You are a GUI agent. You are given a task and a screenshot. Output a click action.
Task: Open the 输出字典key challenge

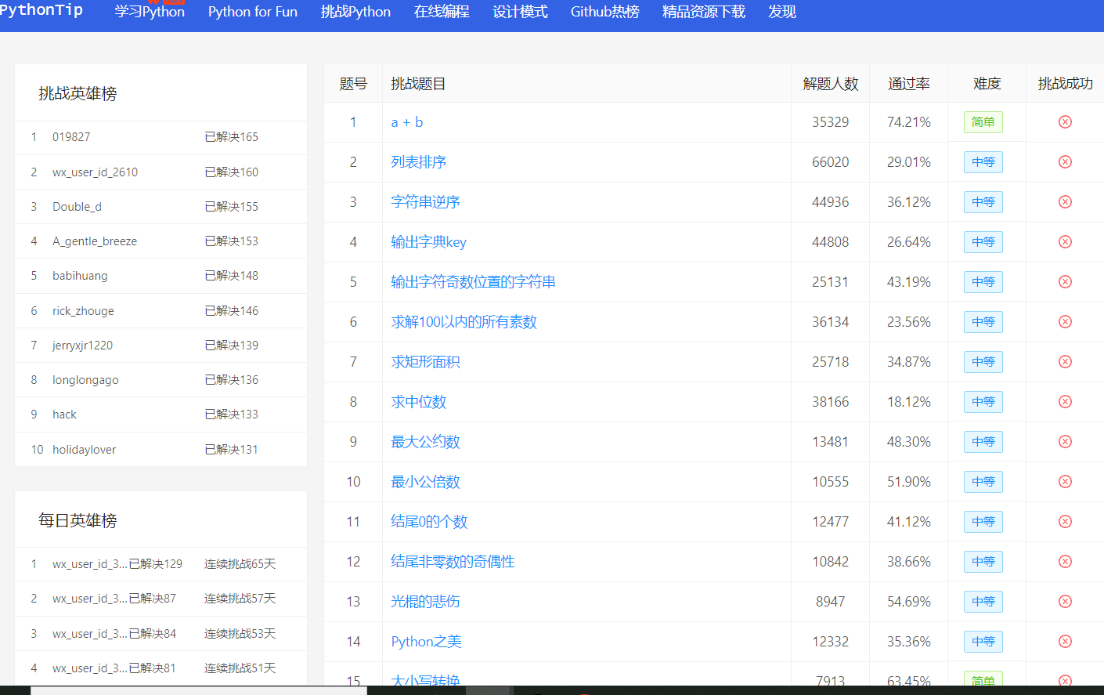(428, 241)
